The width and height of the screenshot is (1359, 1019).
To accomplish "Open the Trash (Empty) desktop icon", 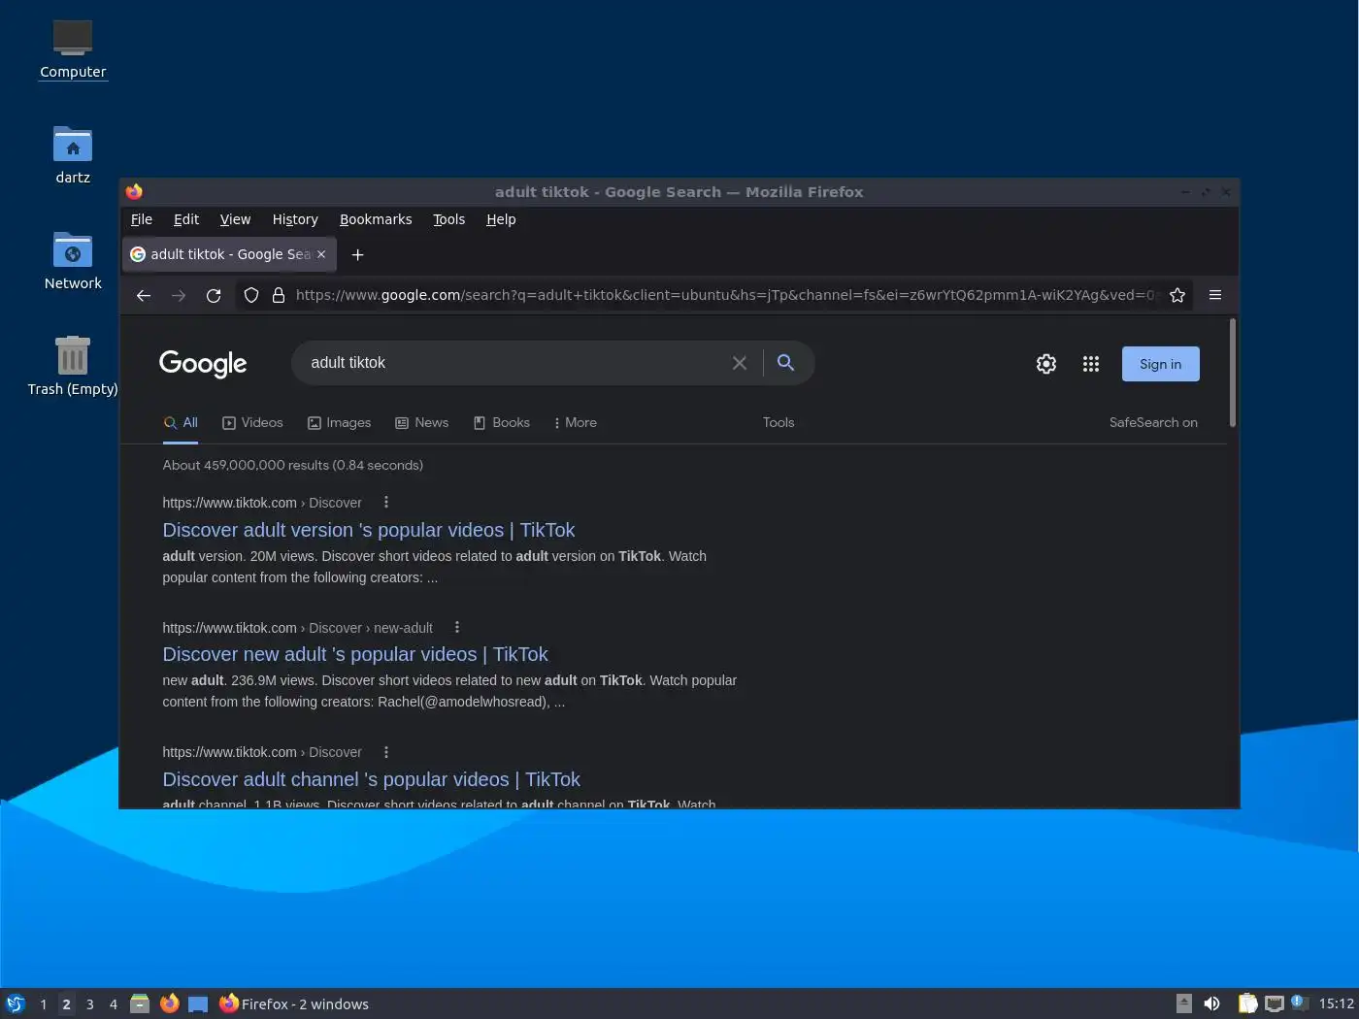I will (73, 366).
